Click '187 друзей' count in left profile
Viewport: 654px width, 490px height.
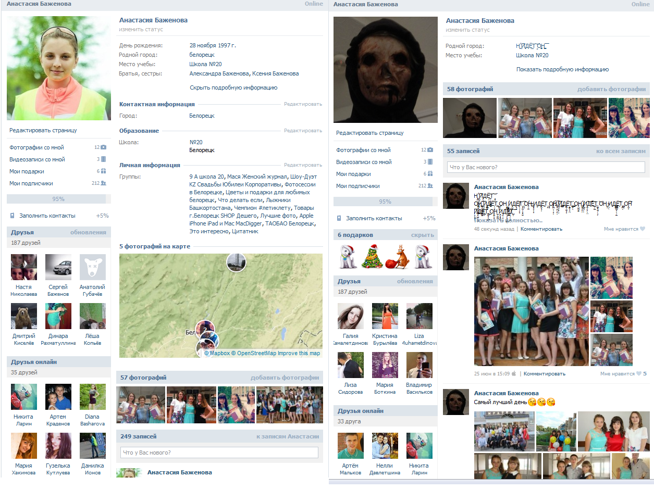[x=26, y=243]
